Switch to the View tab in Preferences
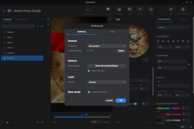Screen dimensions: 194x129 point(112,32)
